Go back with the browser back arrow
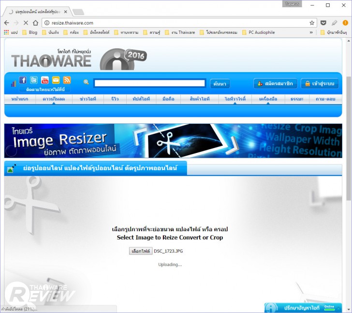 click(x=7, y=23)
